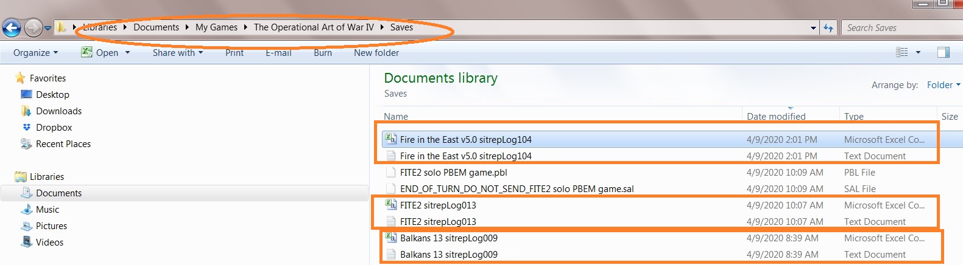This screenshot has width=963, height=265.
Task: Click Excel icon of Fire in the East sitrepLog104
Action: (391, 139)
